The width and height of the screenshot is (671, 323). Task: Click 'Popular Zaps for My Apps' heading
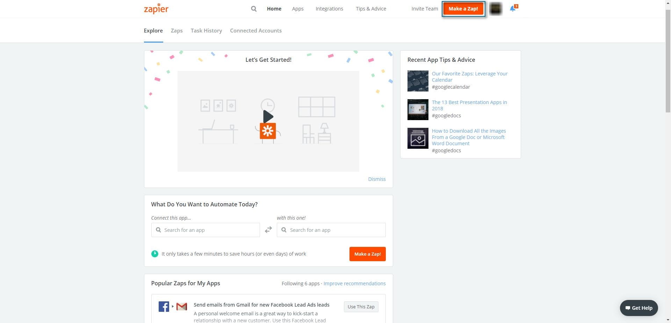click(x=186, y=283)
